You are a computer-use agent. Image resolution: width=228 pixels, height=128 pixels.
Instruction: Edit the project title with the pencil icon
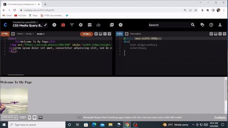coord(46,25)
